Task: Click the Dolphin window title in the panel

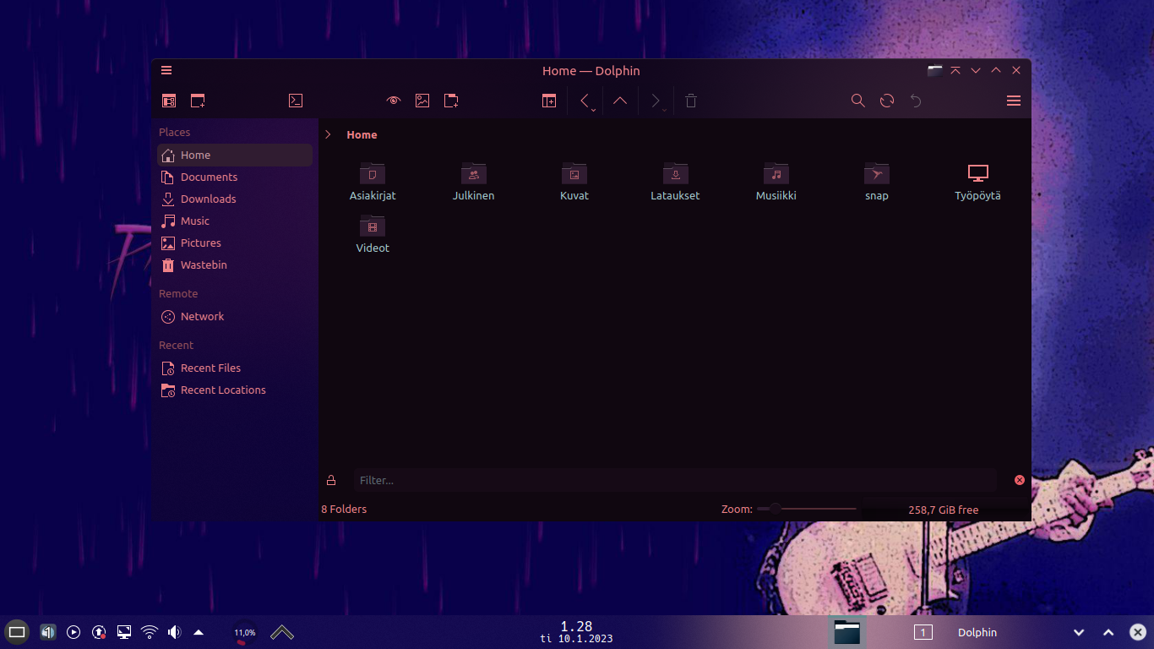Action: pos(977,632)
